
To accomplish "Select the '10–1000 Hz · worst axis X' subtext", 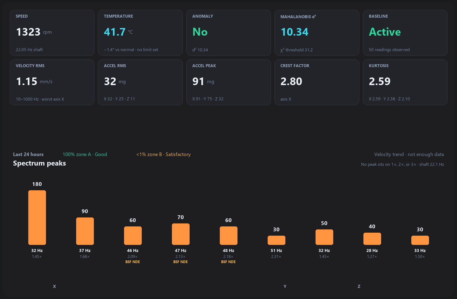I will coord(40,99).
